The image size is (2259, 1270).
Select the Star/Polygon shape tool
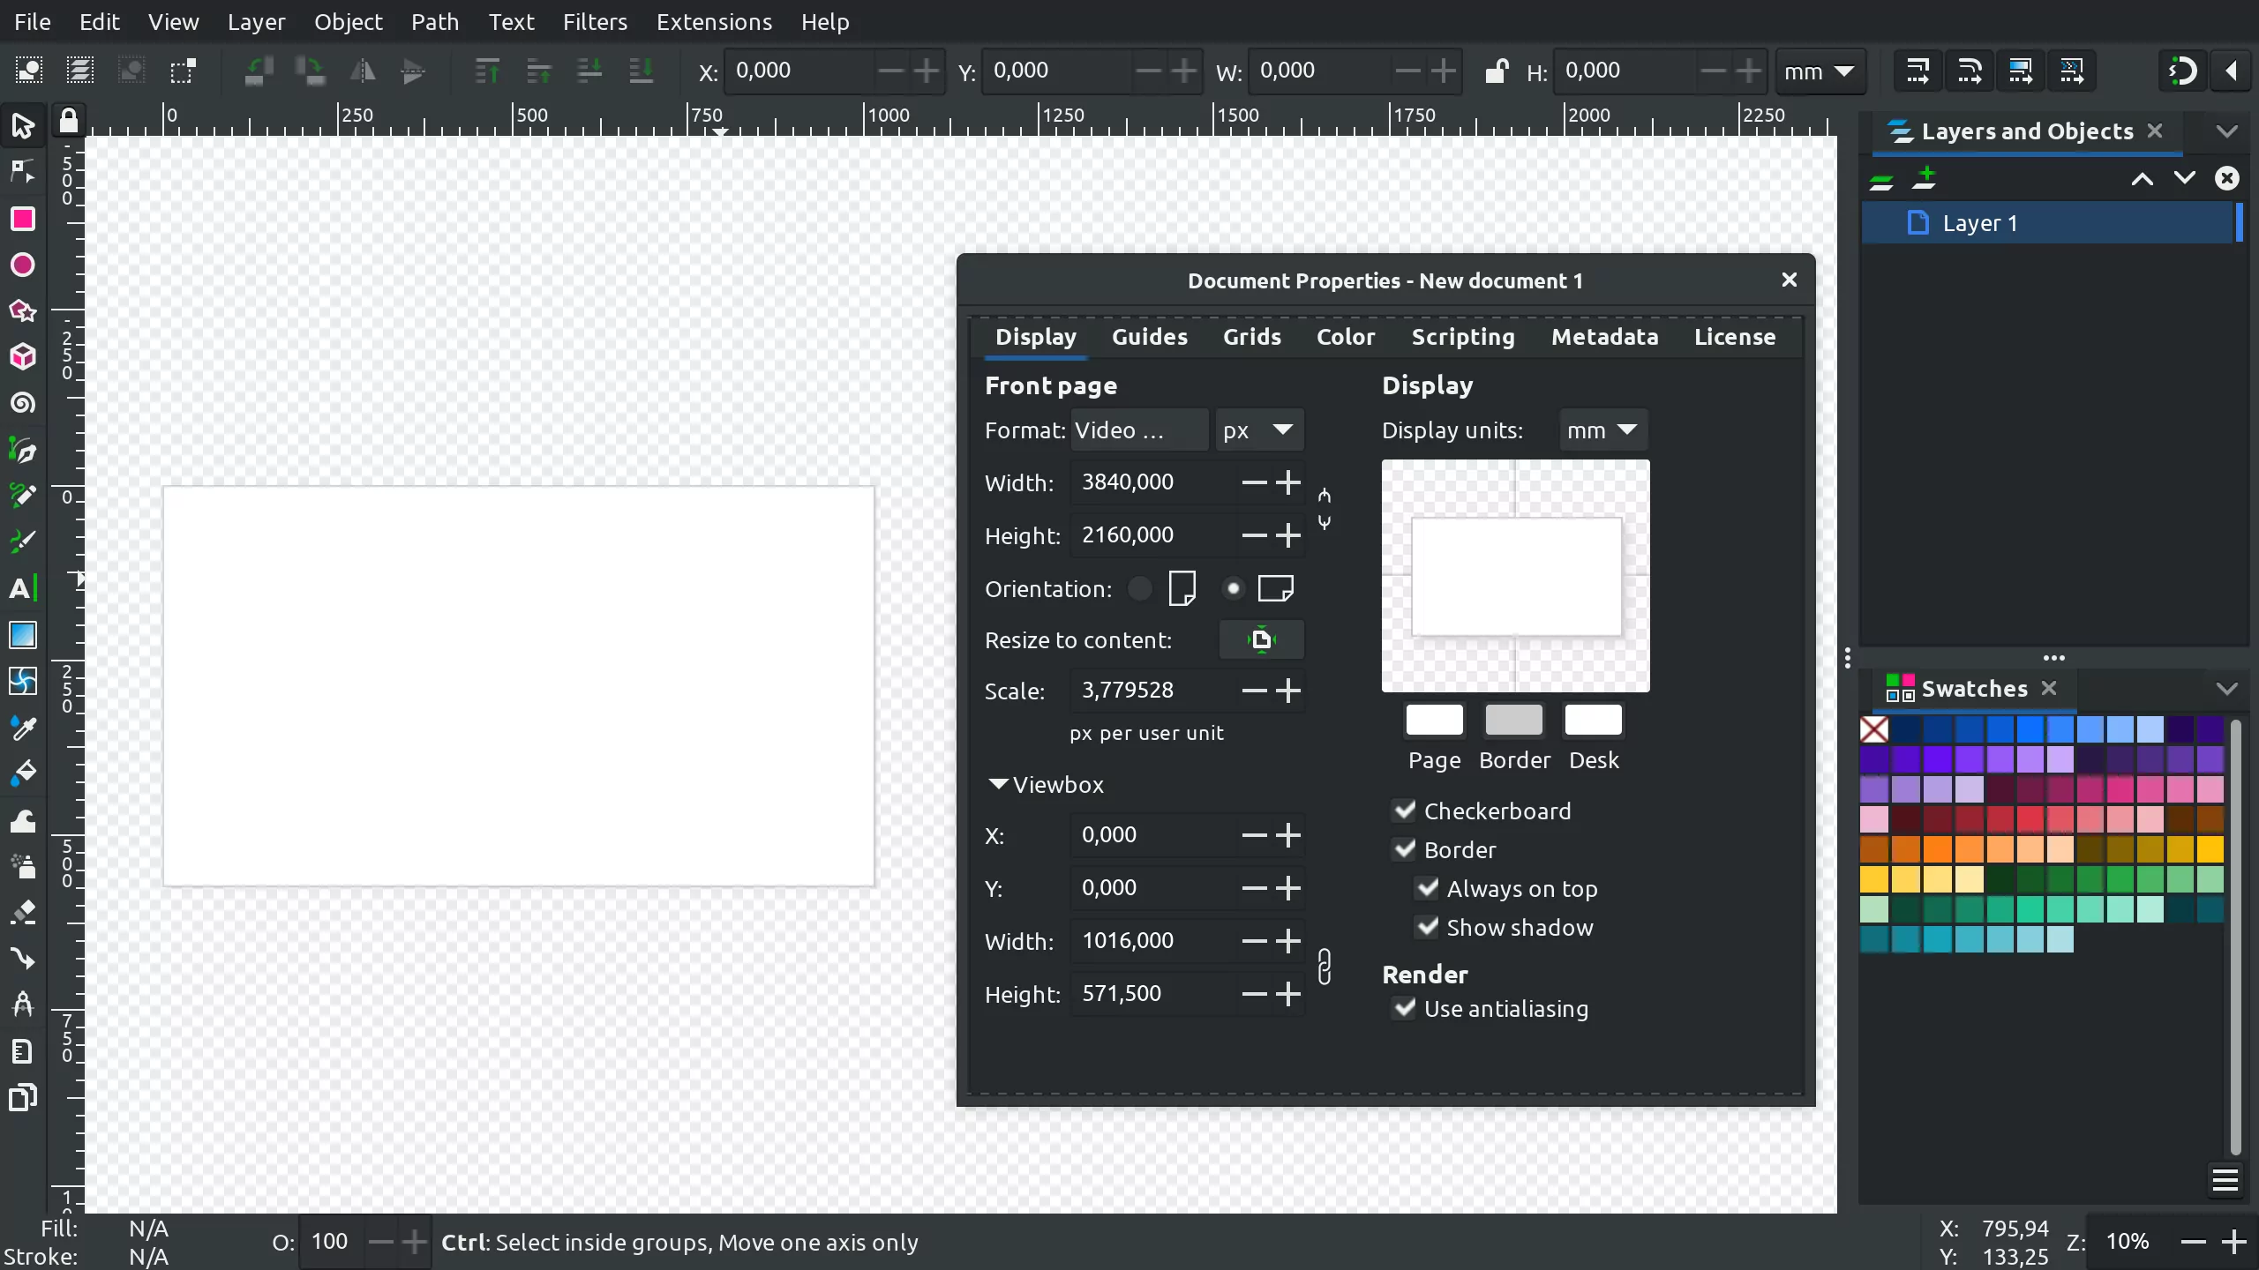(23, 310)
